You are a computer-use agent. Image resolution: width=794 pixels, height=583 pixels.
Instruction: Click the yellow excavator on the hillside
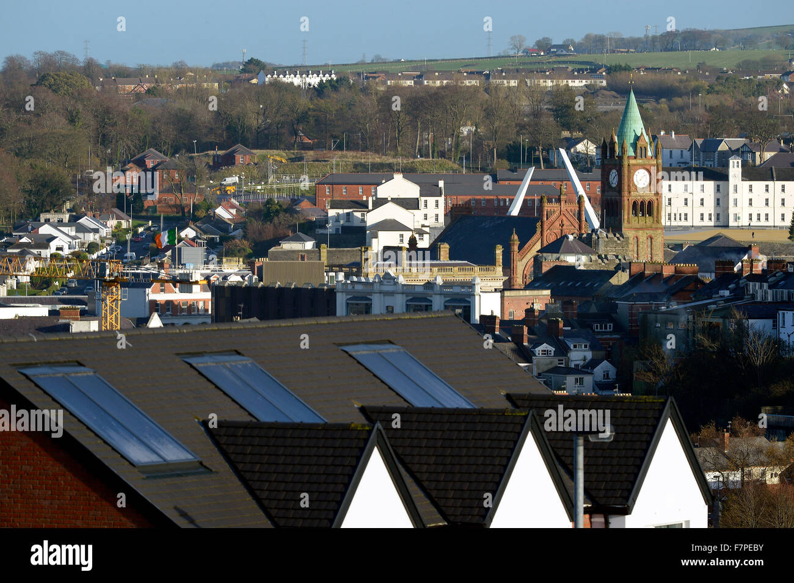click(x=276, y=159)
